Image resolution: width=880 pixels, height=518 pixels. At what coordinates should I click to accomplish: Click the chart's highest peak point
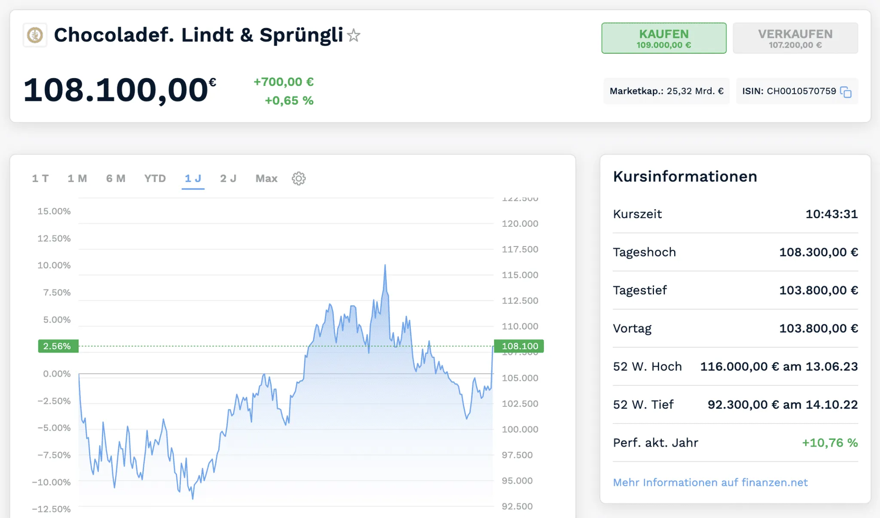(x=385, y=265)
